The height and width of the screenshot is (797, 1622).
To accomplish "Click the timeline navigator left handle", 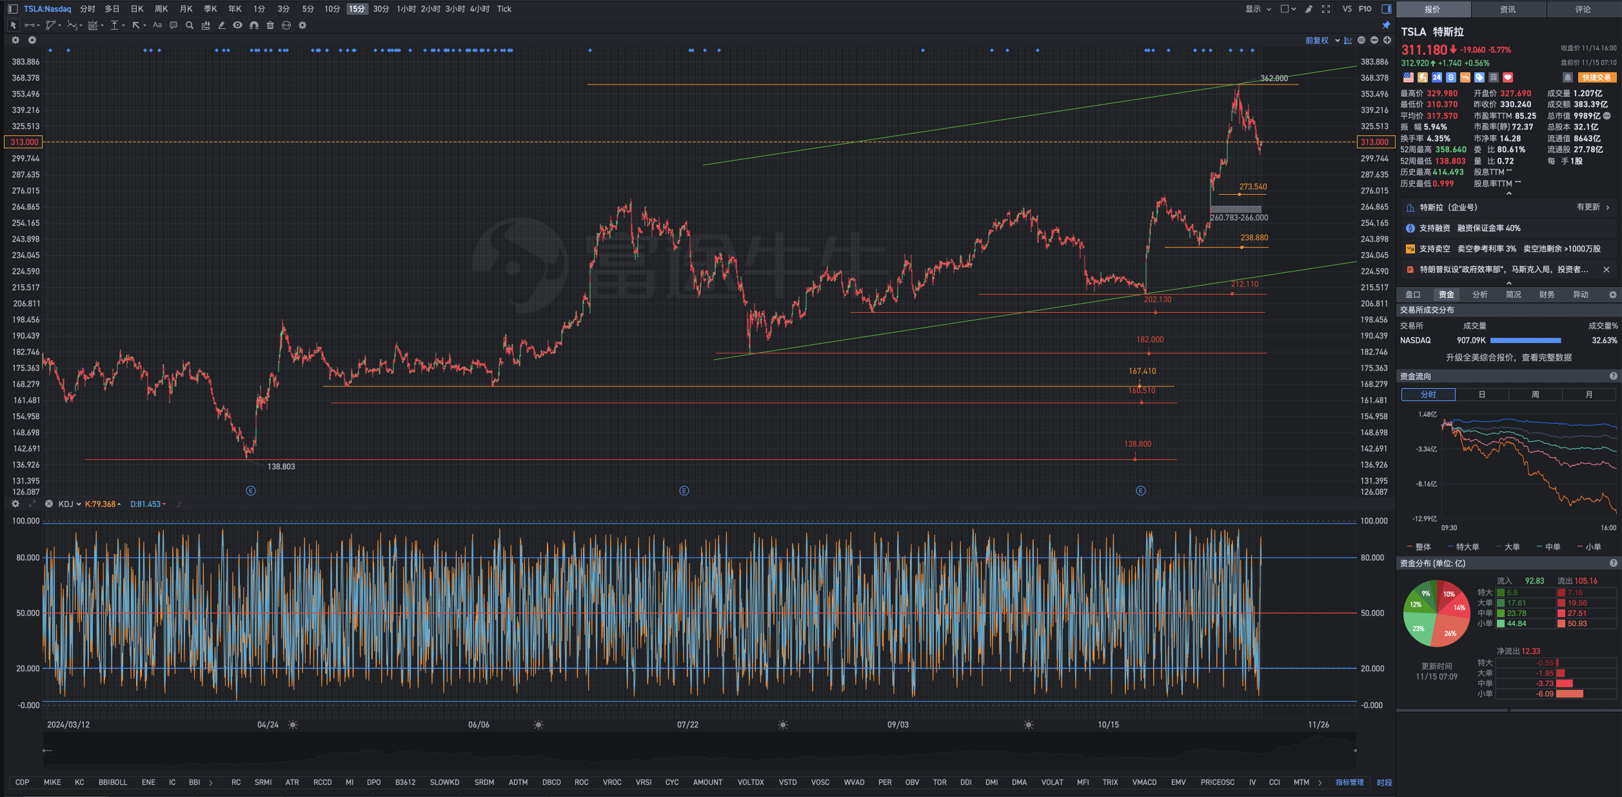I will (x=47, y=750).
